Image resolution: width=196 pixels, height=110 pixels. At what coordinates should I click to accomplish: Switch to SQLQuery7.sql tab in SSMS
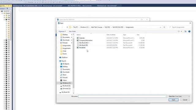pyautogui.click(x=25, y=5)
